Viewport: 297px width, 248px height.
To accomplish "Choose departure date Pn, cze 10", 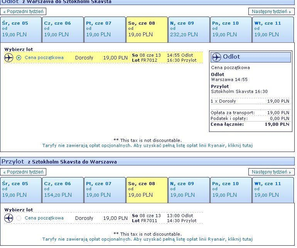I will [231, 30].
